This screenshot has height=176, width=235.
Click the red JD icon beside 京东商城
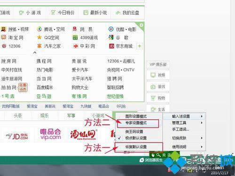[111, 46]
